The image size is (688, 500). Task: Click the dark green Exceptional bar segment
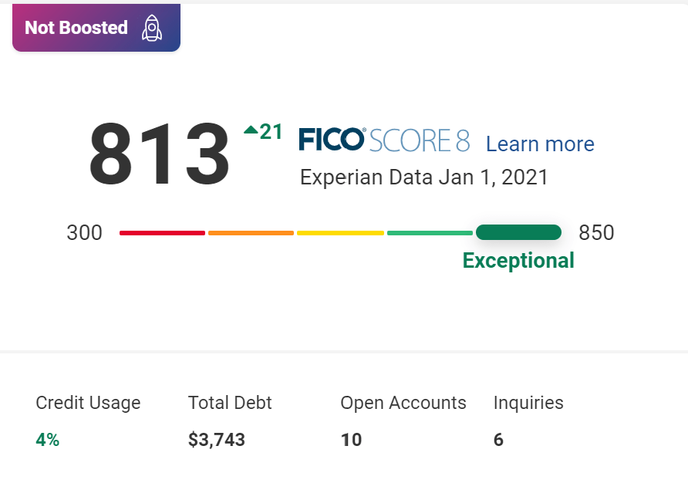(518, 232)
